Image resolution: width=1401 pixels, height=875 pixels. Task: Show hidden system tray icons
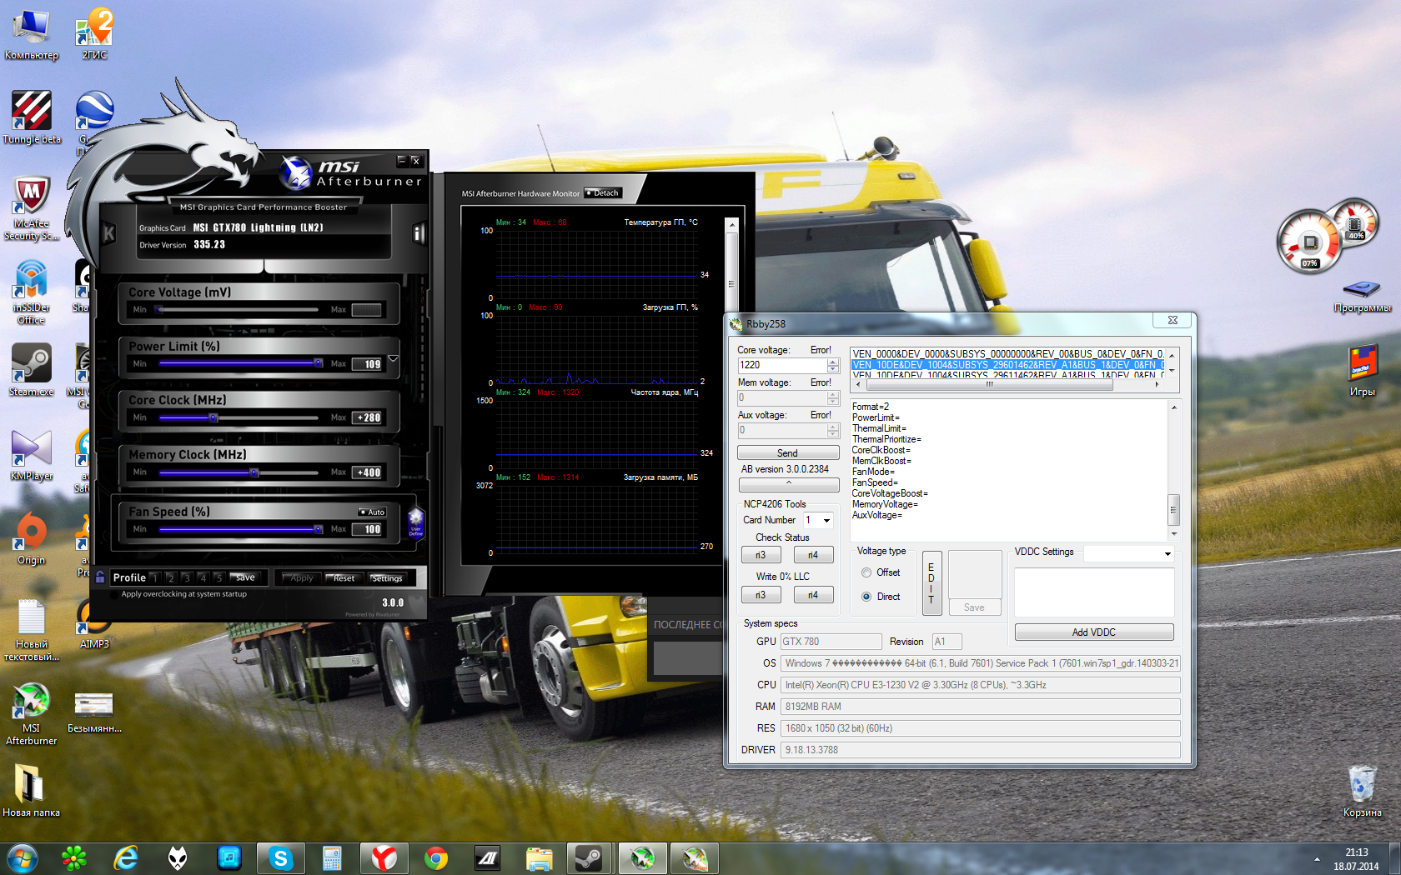point(1317,858)
